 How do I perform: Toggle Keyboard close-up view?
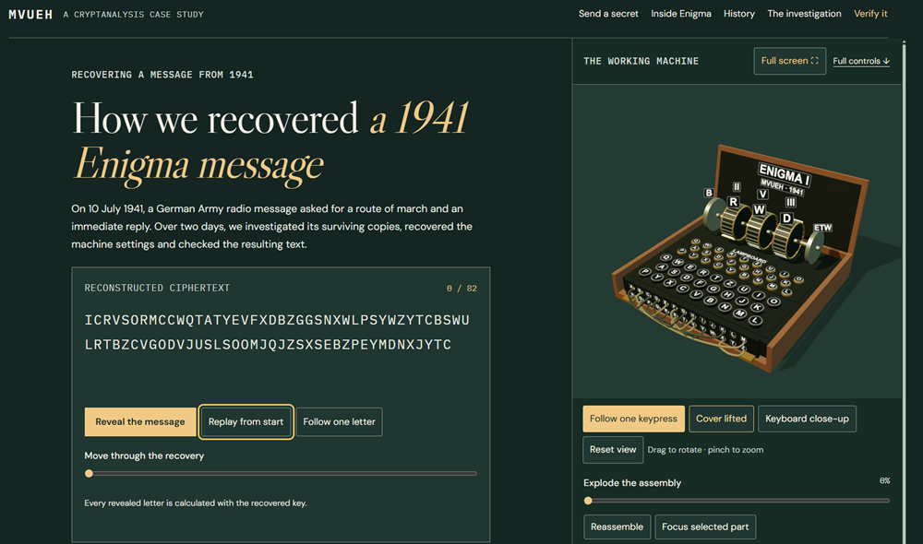(807, 419)
